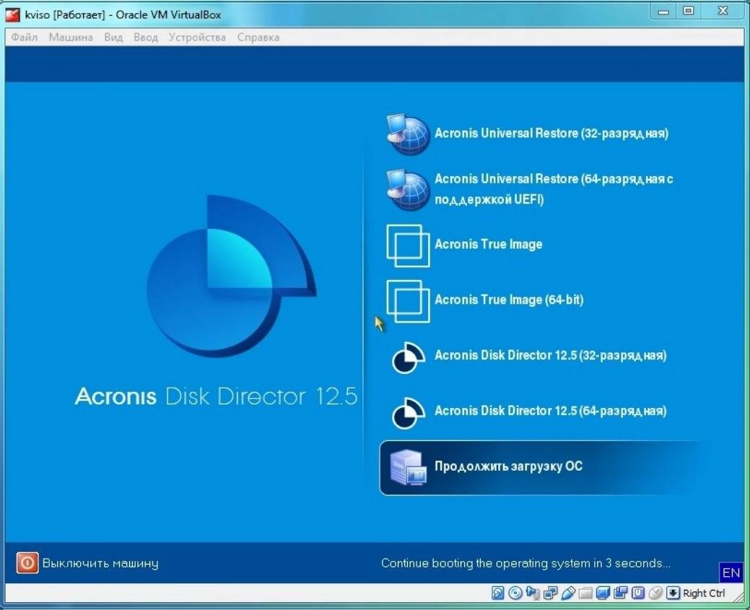Open the Машина menu
Image resolution: width=750 pixels, height=610 pixels.
pos(71,38)
